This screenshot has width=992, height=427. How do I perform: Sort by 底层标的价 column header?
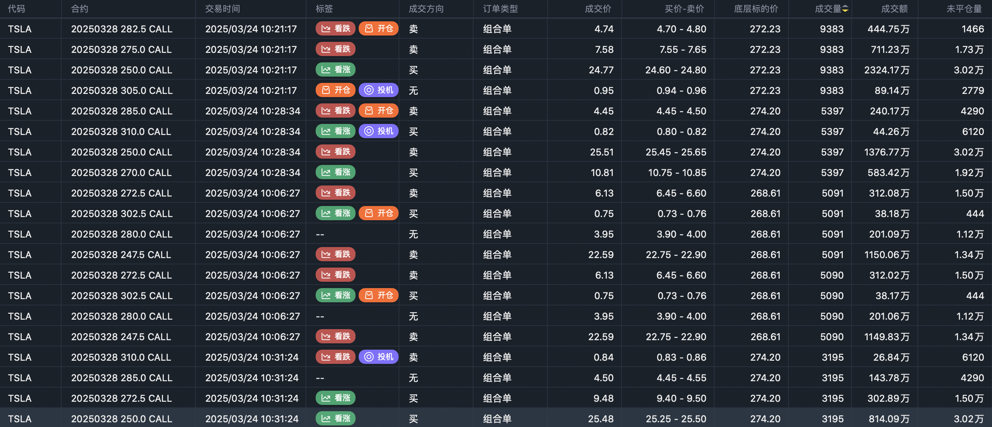pos(756,9)
